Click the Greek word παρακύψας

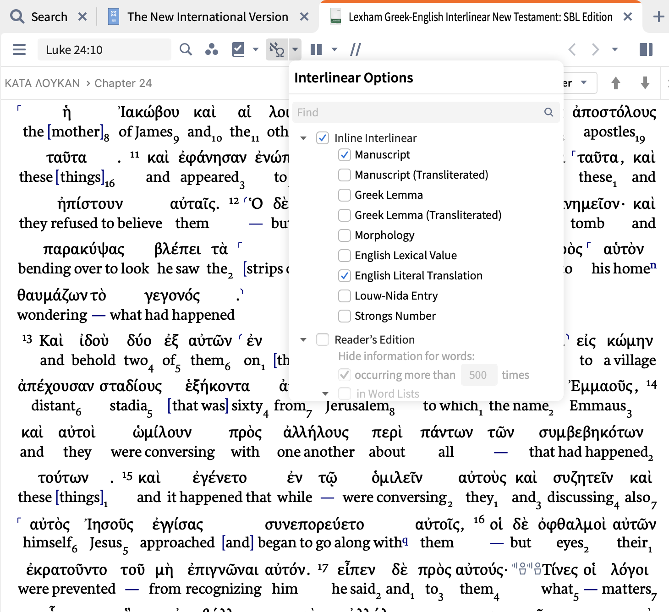pyautogui.click(x=84, y=249)
